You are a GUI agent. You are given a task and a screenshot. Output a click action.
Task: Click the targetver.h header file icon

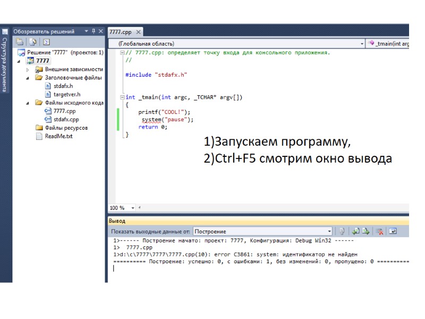[x=48, y=95]
